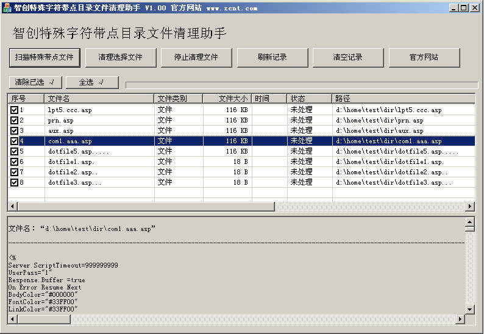
Task: Toggle checkbox for row 6 dotfile1.asp
Action: coord(14,162)
